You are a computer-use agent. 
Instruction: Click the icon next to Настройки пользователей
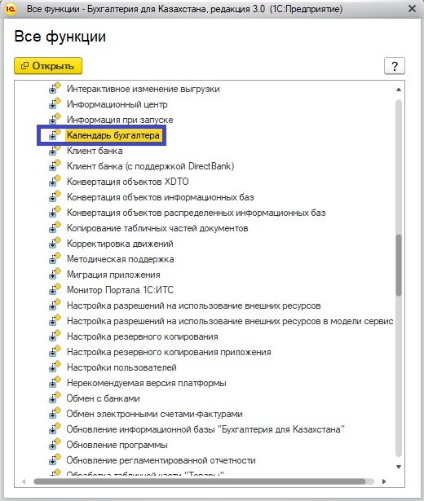click(55, 367)
